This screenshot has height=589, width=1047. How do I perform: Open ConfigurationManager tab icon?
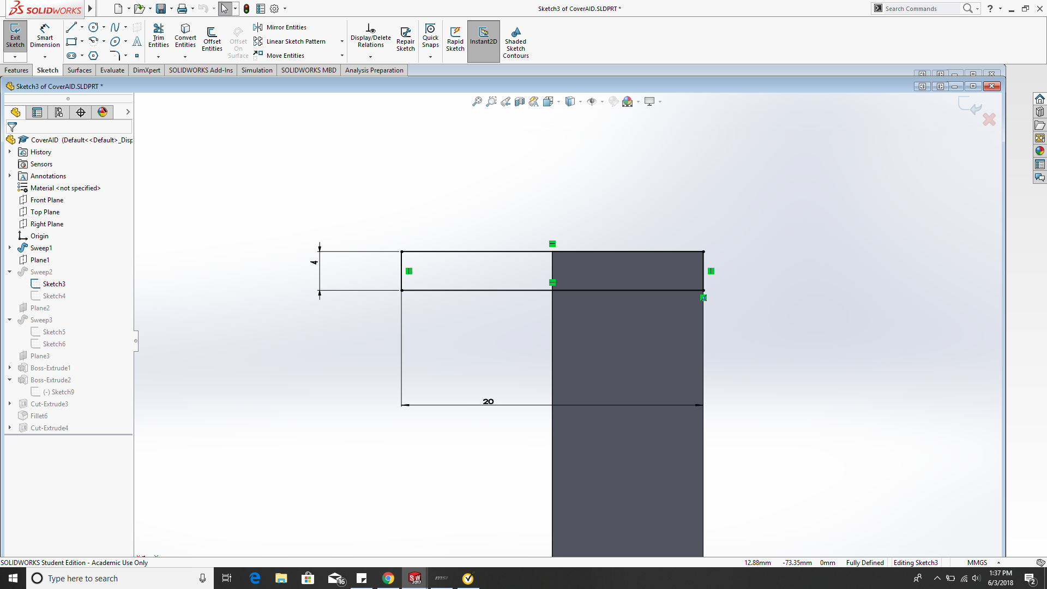59,112
